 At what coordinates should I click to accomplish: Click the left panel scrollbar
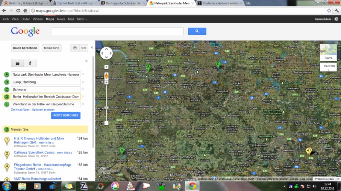pos(94,102)
